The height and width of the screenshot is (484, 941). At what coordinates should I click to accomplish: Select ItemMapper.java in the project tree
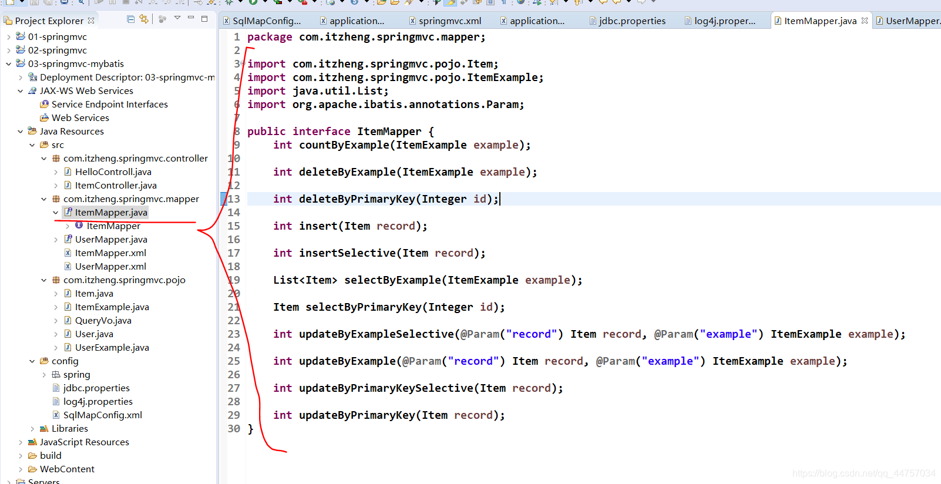point(111,212)
